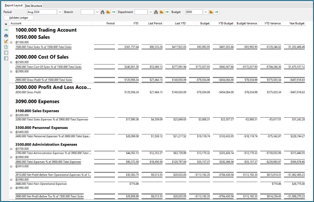
Task: Click the green refresh icon beside Branch
Action: tap(114, 12)
